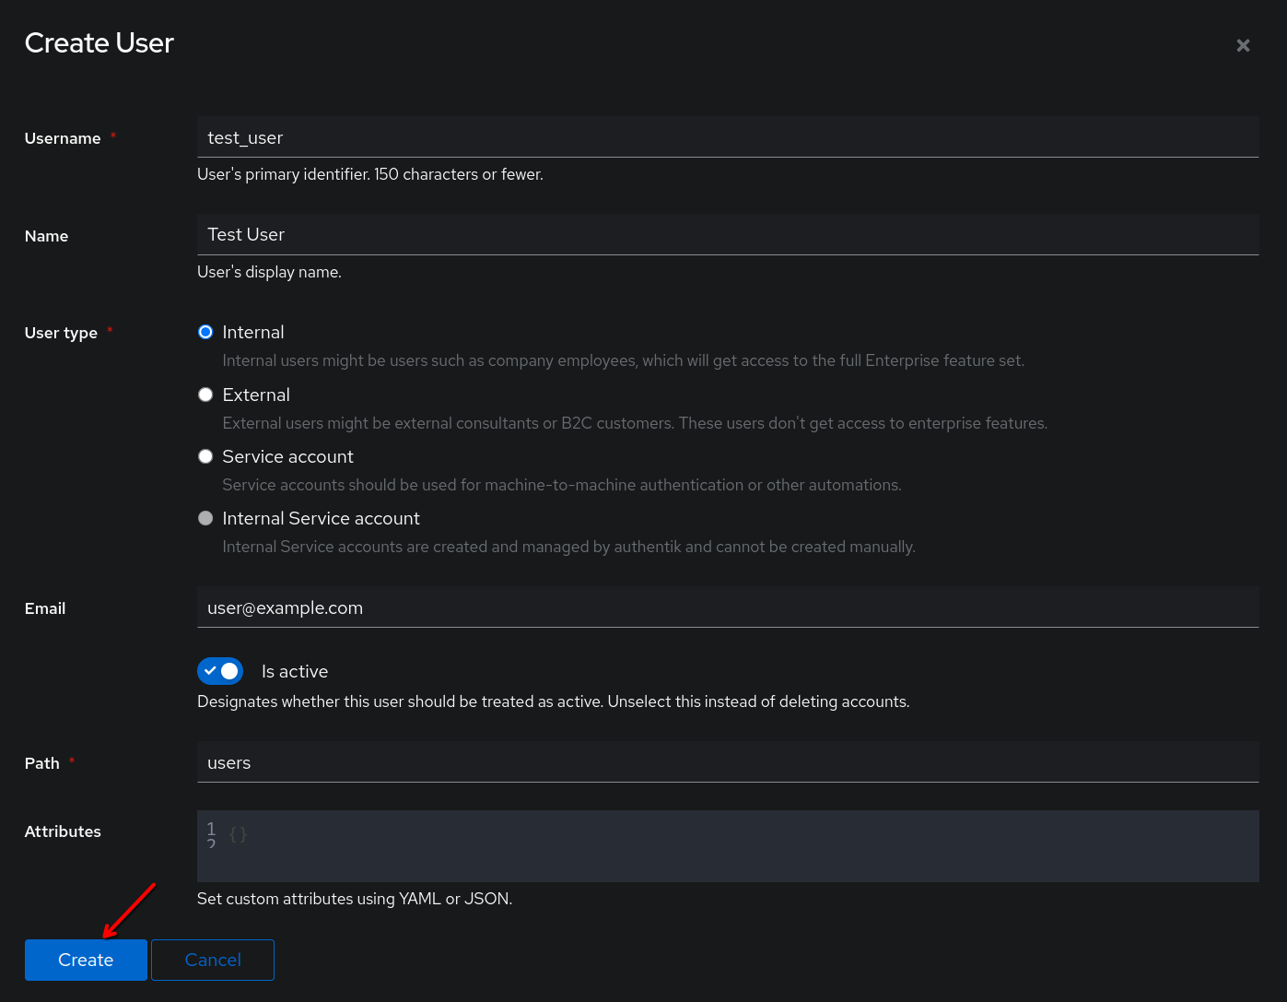Screen dimensions: 1287x1002
Task: Cancel the user creation
Action: coord(213,960)
